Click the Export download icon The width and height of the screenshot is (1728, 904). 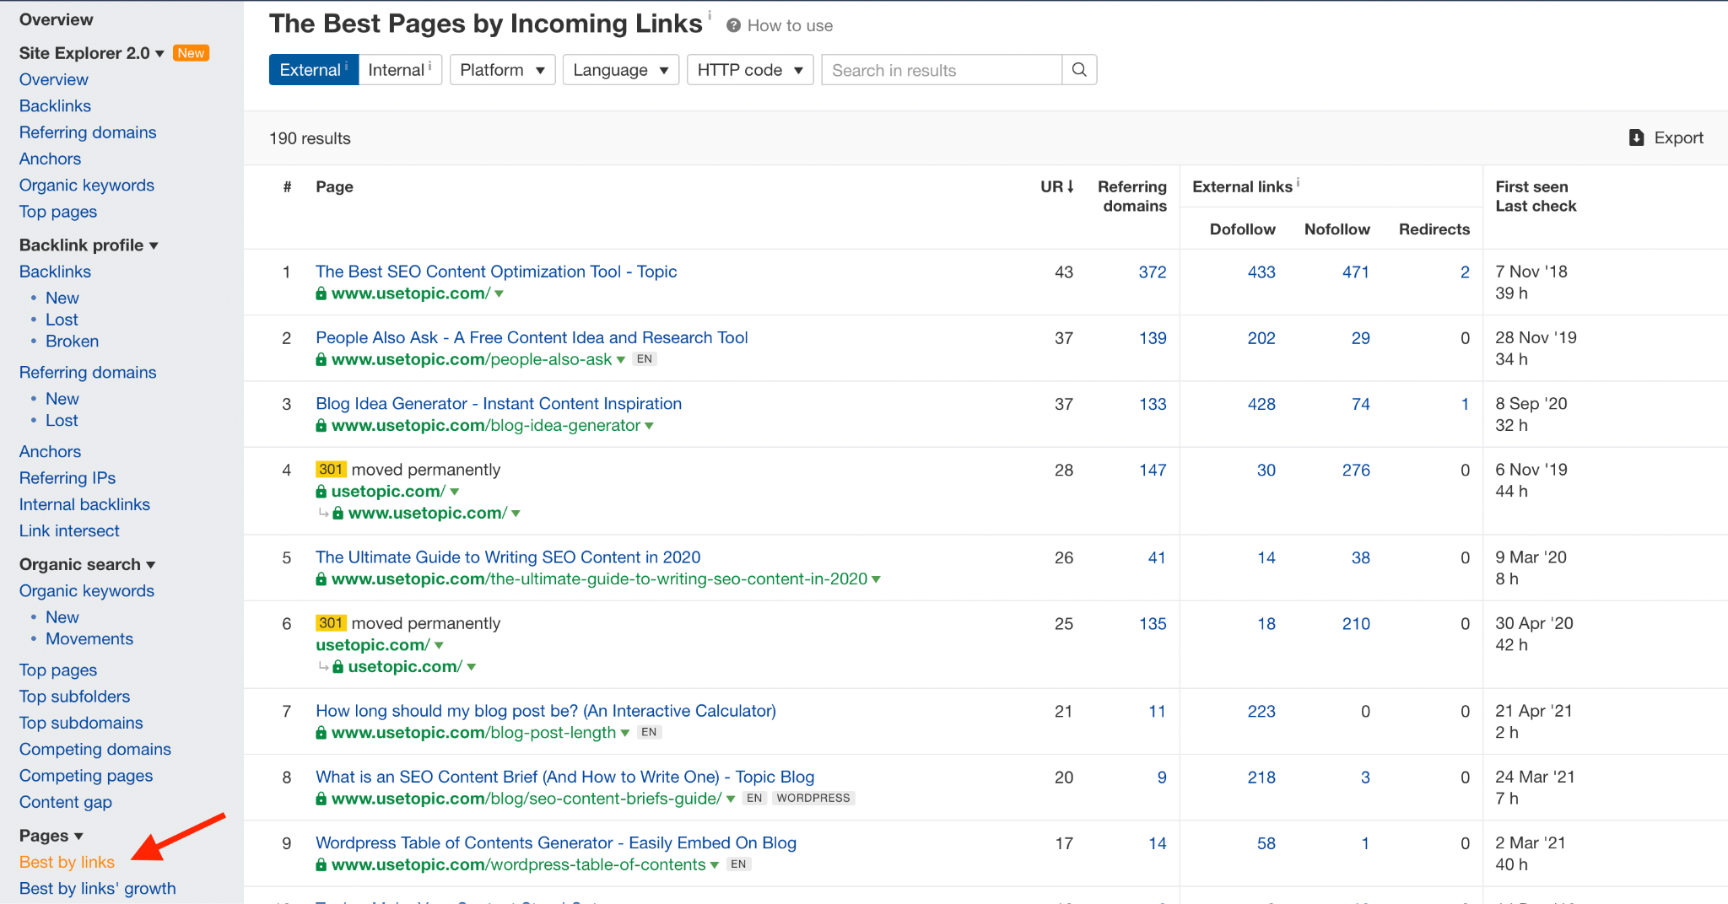1636,137
